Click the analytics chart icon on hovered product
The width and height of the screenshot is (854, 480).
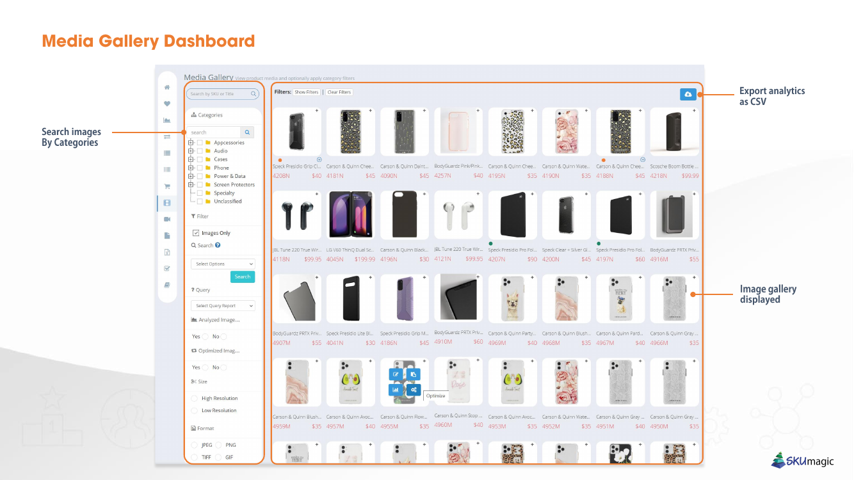click(396, 390)
